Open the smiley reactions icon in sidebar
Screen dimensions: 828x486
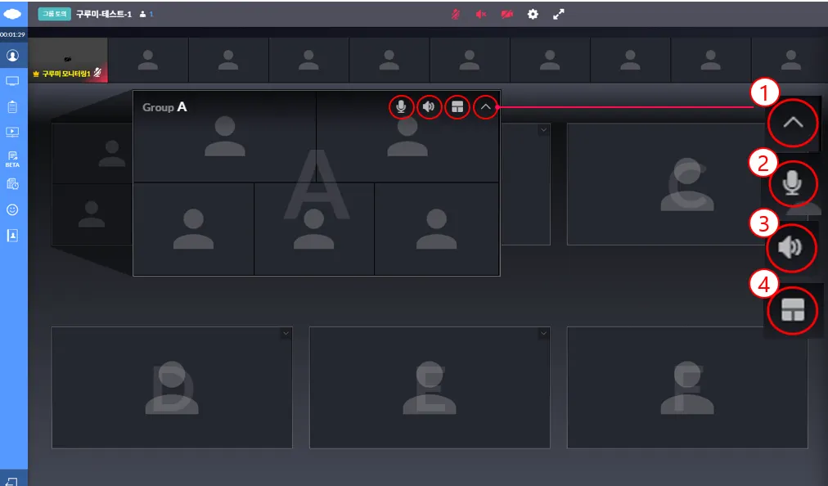tap(12, 209)
